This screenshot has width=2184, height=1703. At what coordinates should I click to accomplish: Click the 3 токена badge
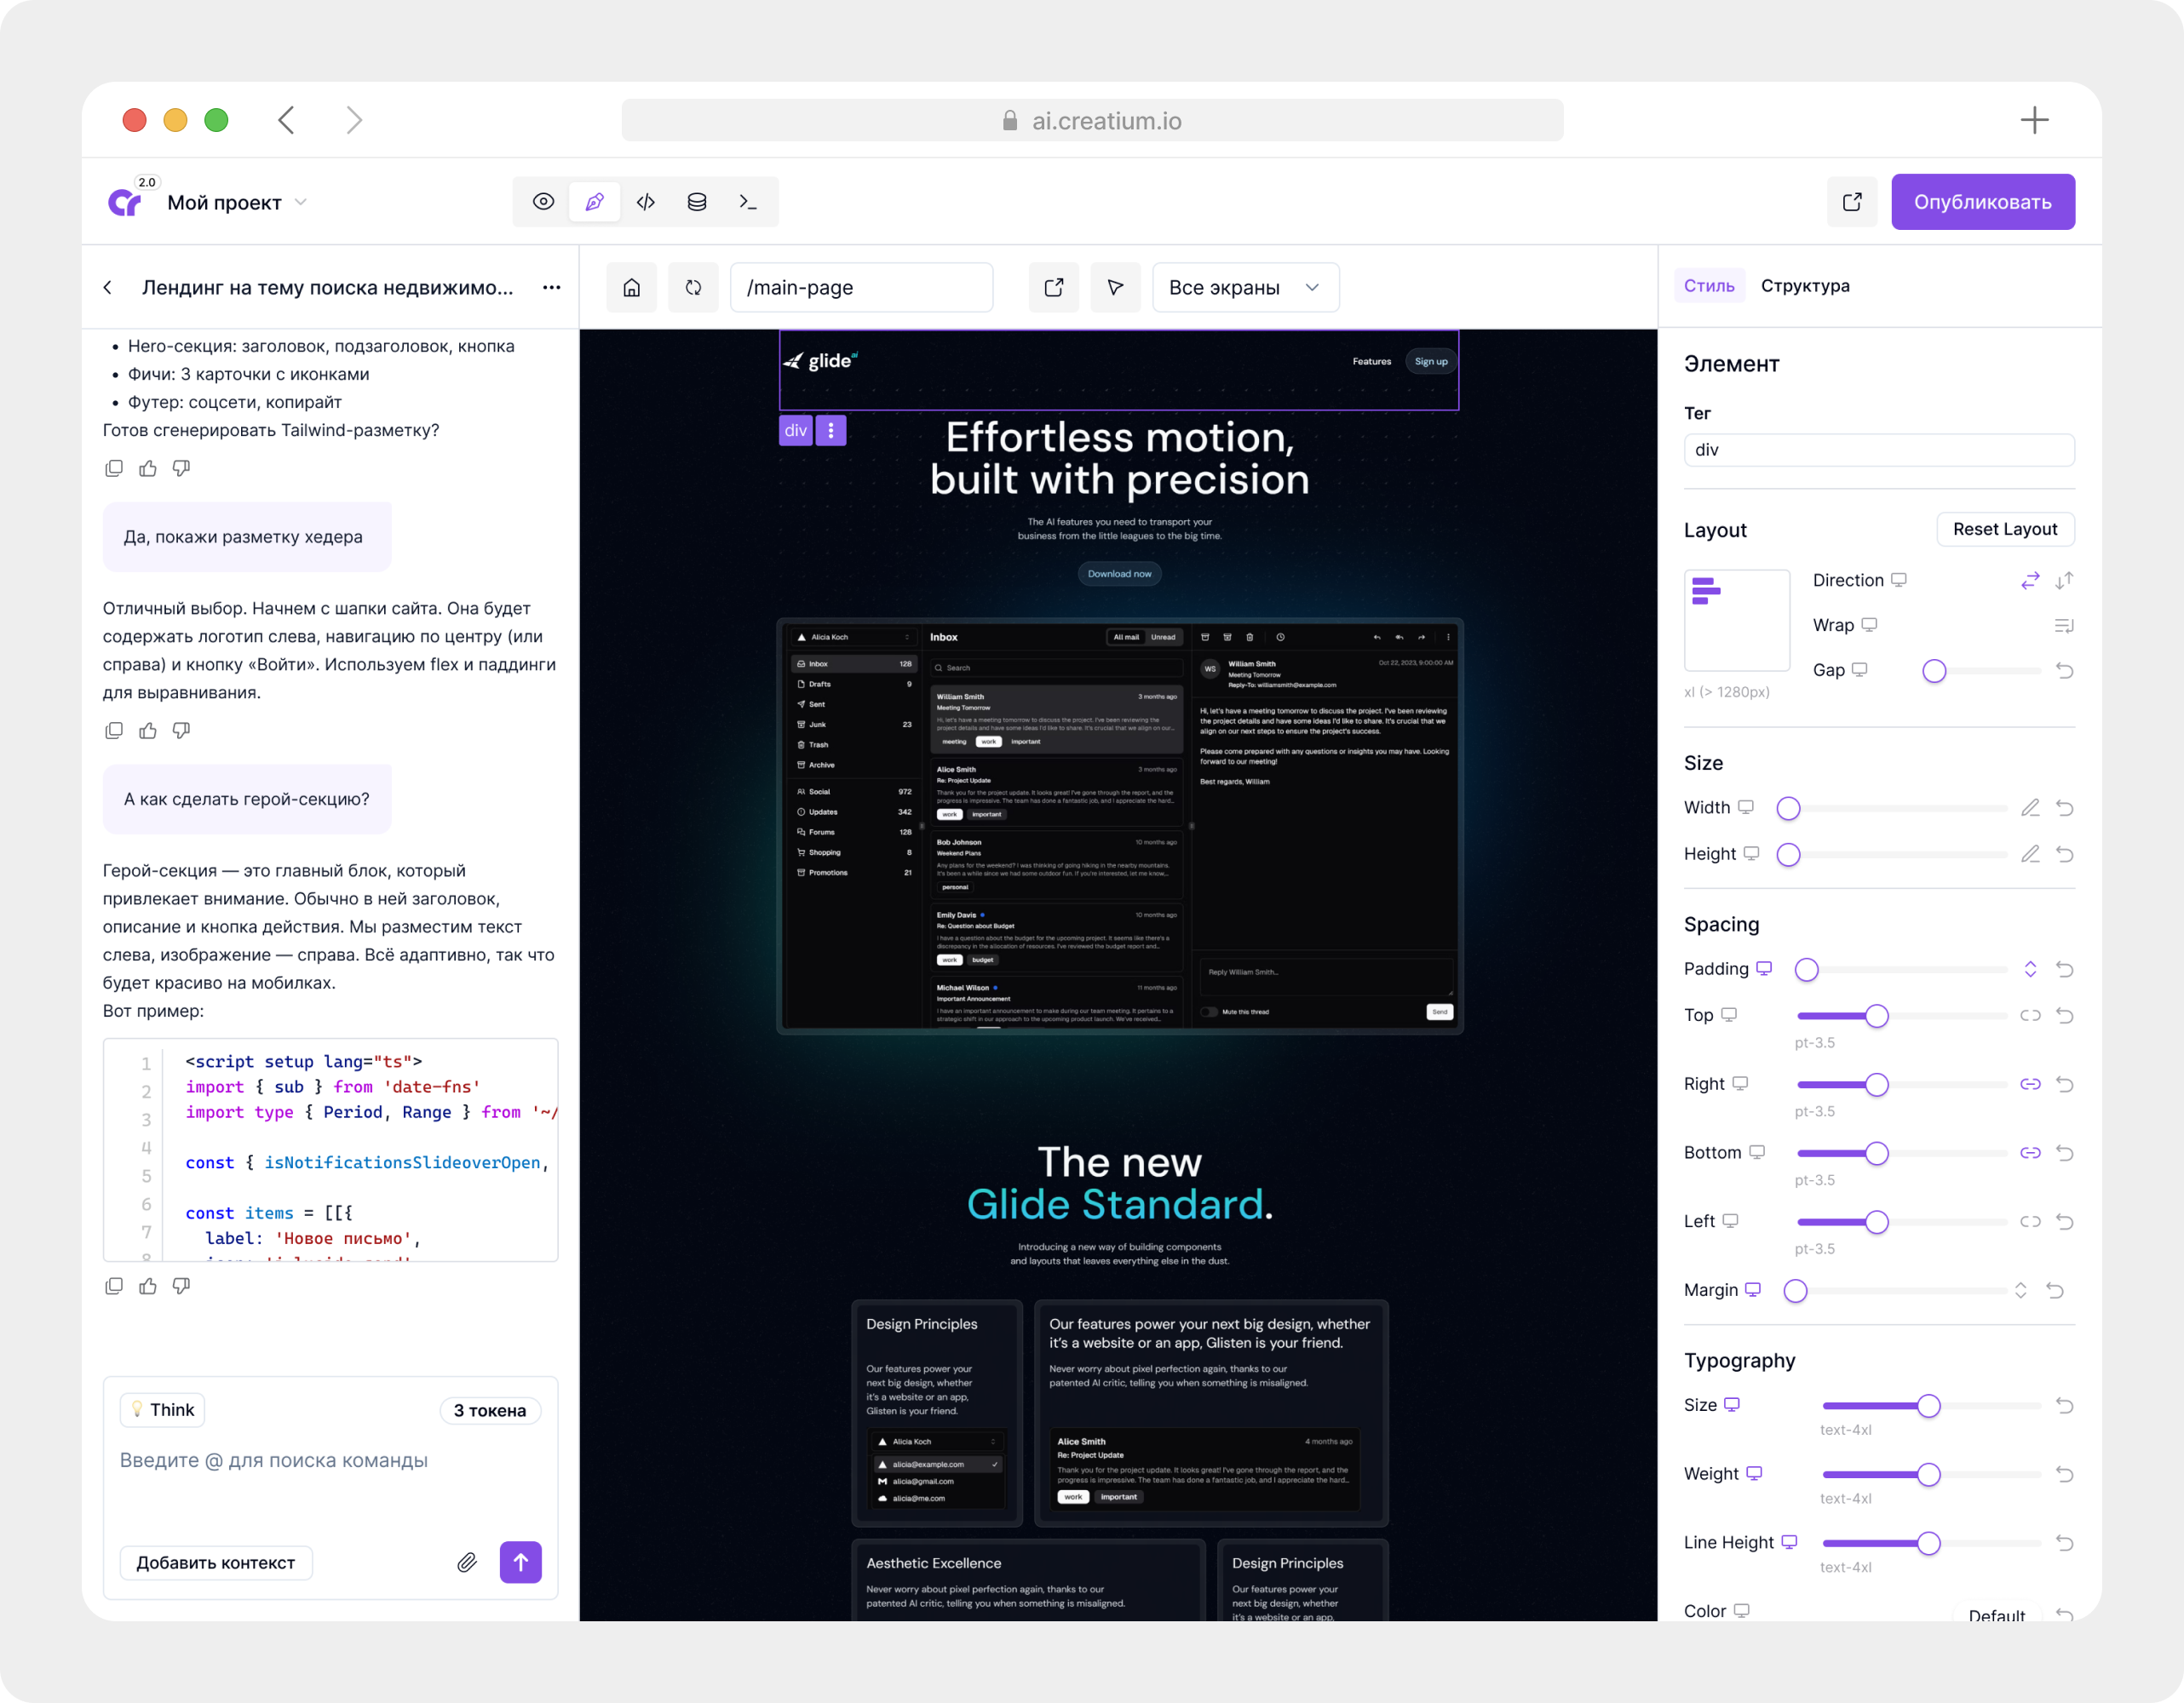click(490, 1410)
